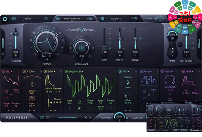Screen dimensions: 202x137
Task: Click the Meta Knob dial
Action: click(x=170, y=80)
